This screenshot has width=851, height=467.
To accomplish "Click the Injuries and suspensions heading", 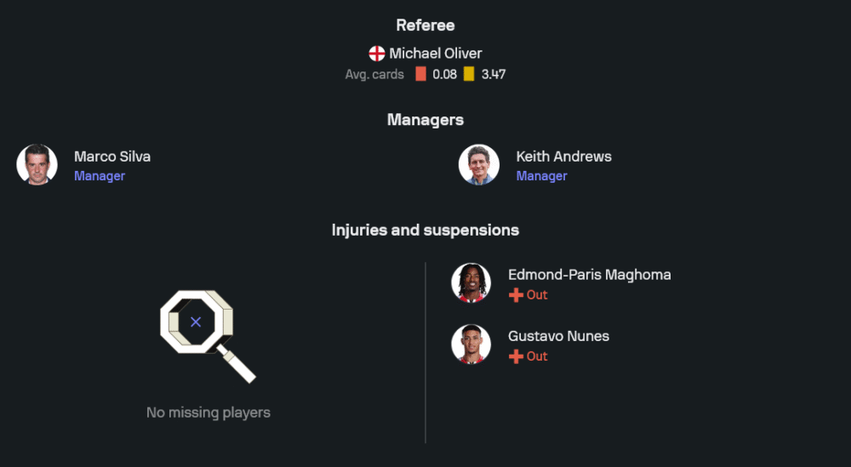I will click(x=425, y=231).
